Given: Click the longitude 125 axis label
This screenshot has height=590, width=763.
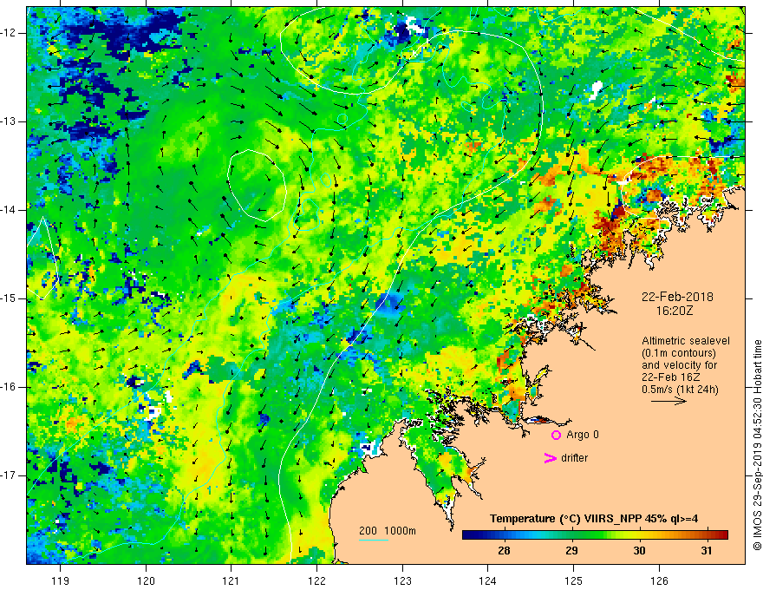Looking at the screenshot, I should click(574, 580).
